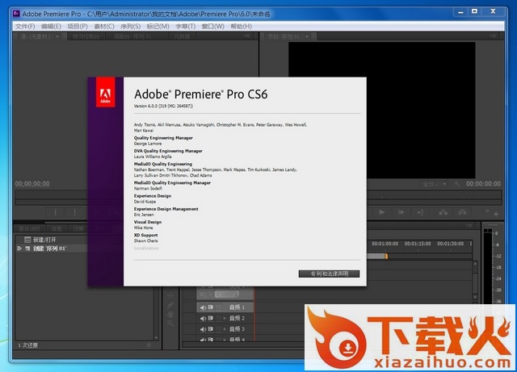Click Program monitor time ruler bar
Viewport: 517px width, 372px height.
click(x=435, y=194)
